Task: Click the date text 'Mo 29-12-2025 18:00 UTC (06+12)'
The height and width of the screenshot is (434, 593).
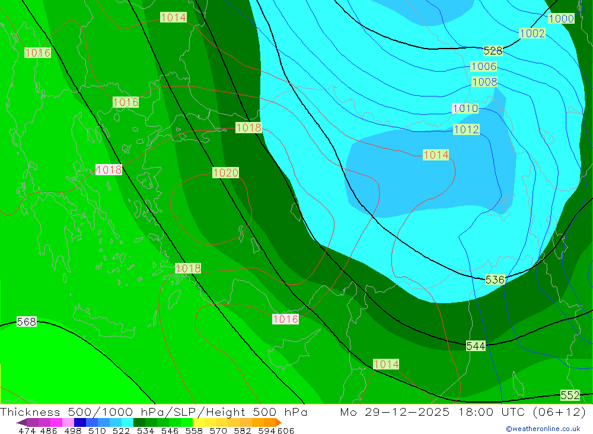Action: point(463,412)
